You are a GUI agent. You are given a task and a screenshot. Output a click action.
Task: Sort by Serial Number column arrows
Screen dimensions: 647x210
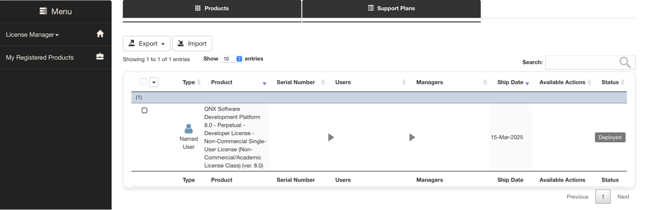coord(323,82)
